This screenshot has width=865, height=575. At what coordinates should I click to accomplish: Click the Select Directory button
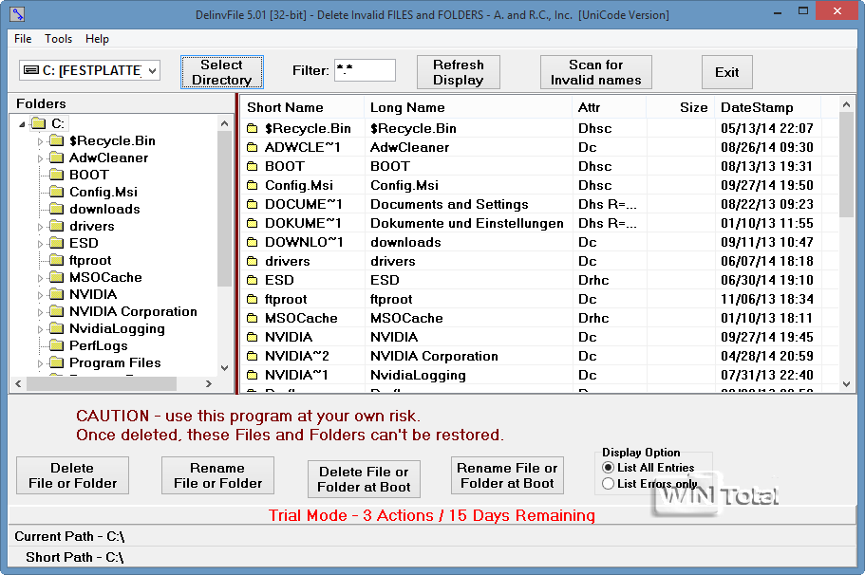point(222,72)
